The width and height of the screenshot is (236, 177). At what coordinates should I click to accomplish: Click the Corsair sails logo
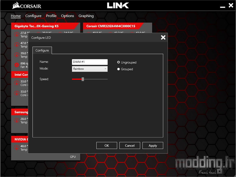pyautogui.click(x=16, y=5)
